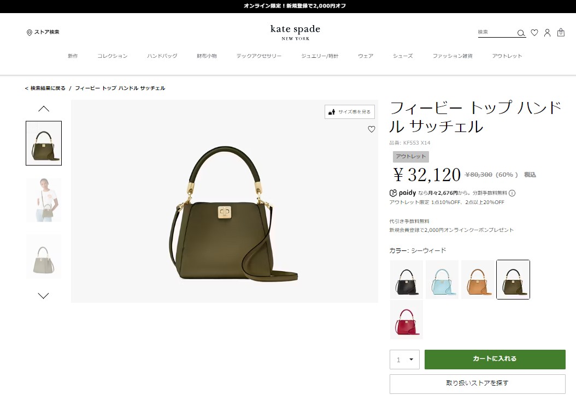Viewport: 576px width, 395px height.
Task: Open the account profile icon
Action: click(x=547, y=33)
